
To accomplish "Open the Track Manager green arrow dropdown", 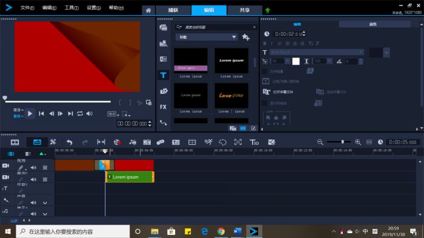I will click(42, 154).
